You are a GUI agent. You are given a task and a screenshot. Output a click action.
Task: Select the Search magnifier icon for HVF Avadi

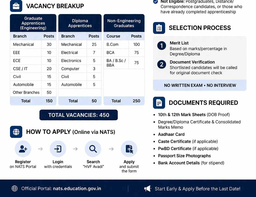tap(93, 149)
